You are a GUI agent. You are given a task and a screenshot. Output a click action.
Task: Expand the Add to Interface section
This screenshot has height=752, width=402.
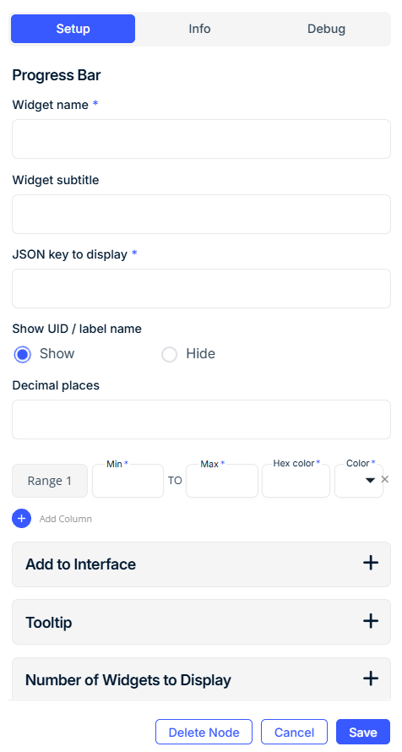(x=201, y=564)
